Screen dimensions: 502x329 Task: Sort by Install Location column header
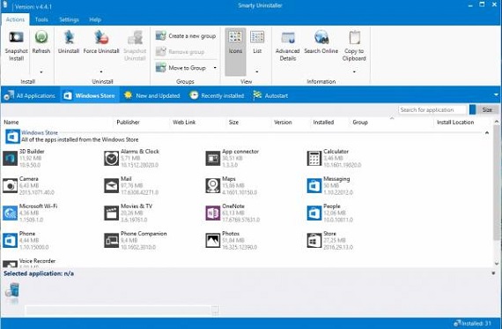click(455, 123)
